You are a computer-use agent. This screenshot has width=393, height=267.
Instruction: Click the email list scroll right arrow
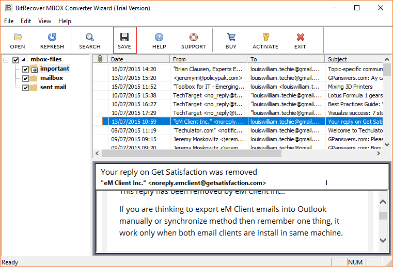tap(379, 154)
